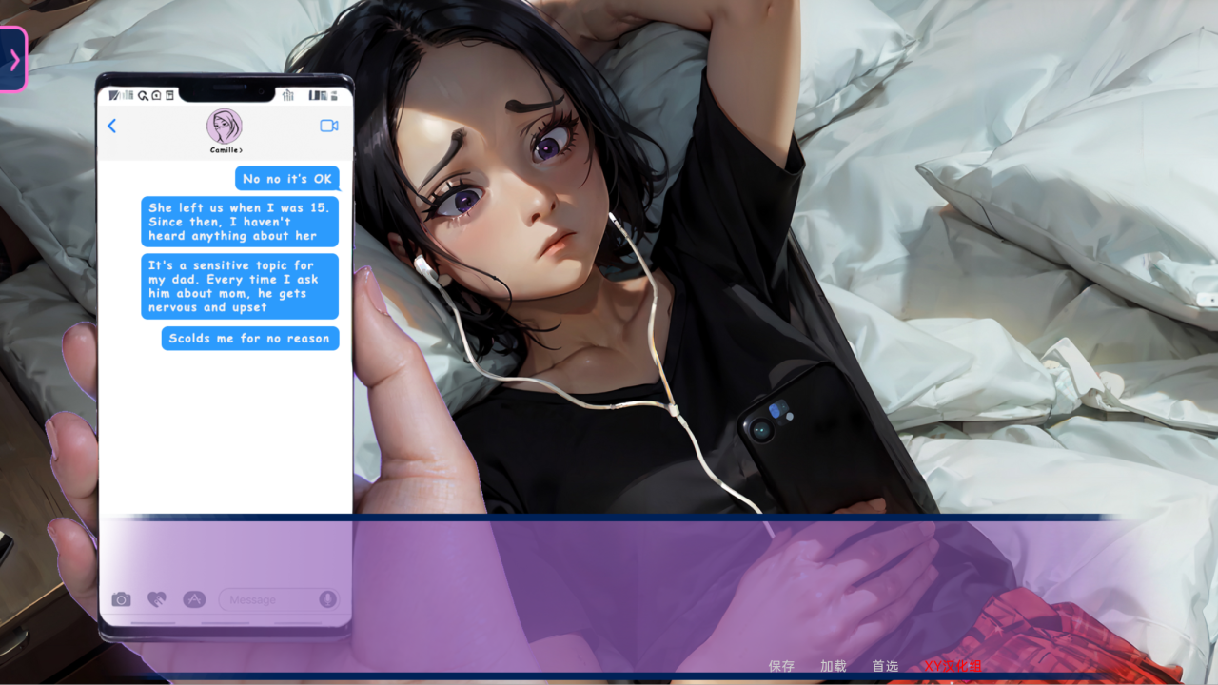Tap the heart digital touch icon

click(x=157, y=599)
